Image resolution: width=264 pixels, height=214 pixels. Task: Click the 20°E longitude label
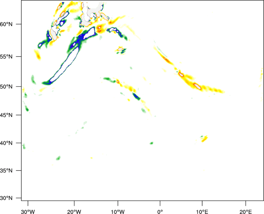click(x=246, y=211)
